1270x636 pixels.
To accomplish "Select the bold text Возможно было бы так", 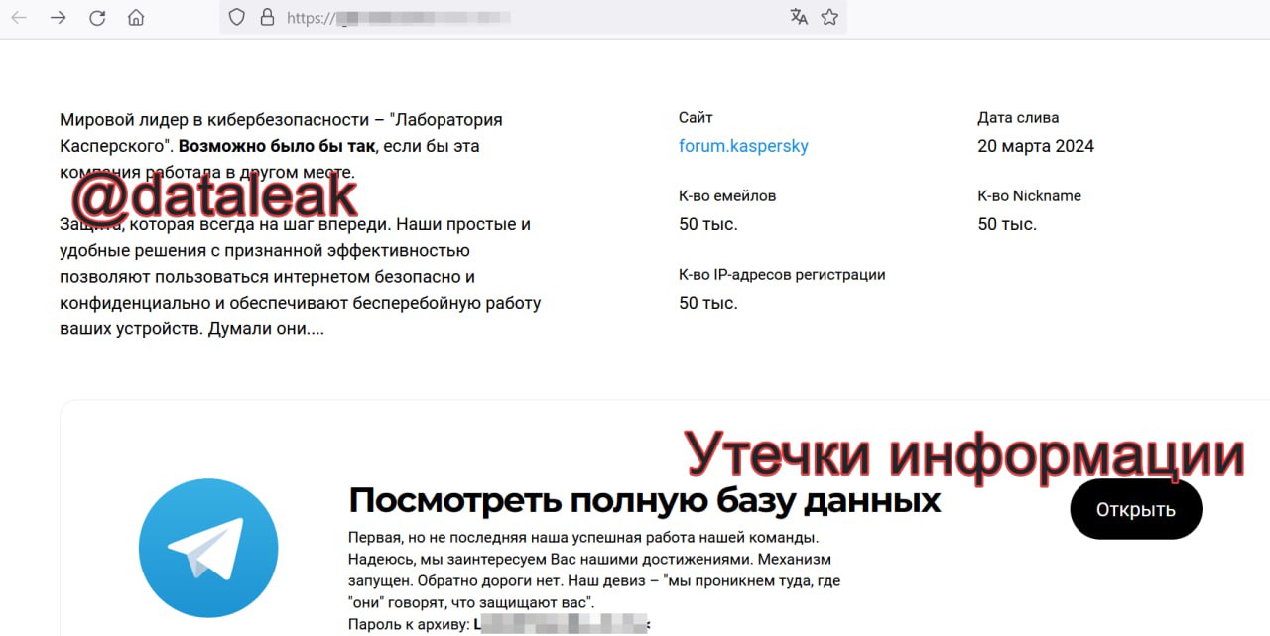I will pos(277,146).
